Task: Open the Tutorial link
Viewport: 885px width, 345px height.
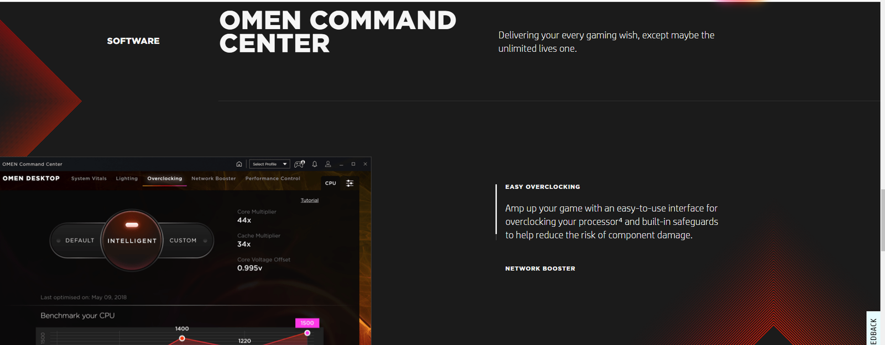Action: 310,200
